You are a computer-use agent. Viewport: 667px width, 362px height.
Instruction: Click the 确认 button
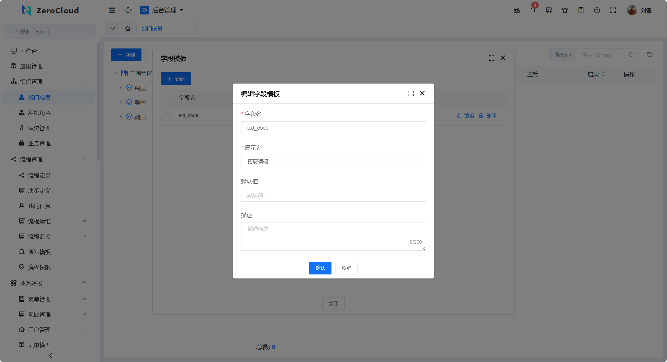(x=320, y=268)
